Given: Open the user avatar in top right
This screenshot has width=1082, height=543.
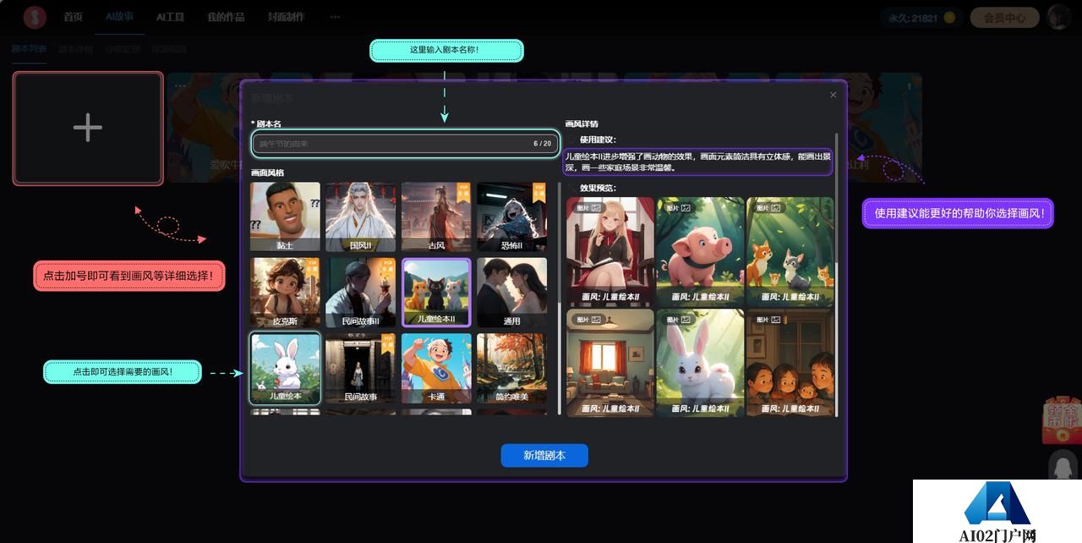Looking at the screenshot, I should 1058,17.
